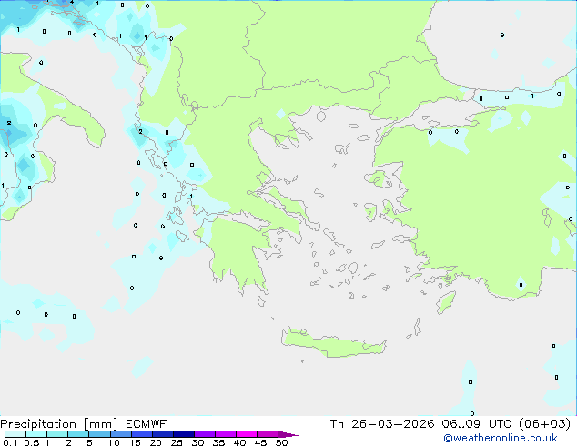Click the 0.1–0.5 mm palest legend swatch

tap(15, 434)
